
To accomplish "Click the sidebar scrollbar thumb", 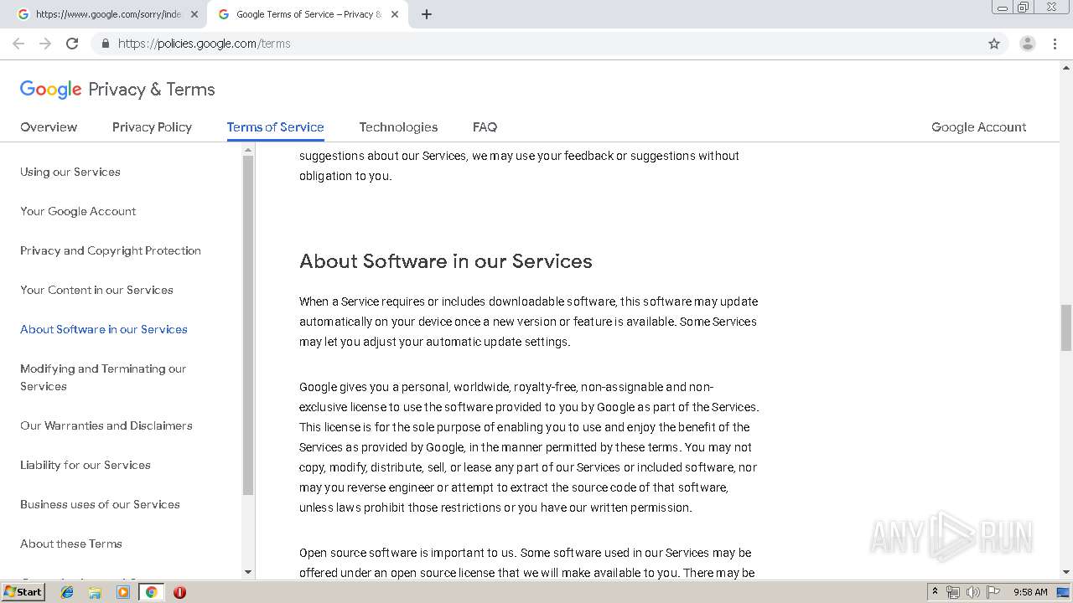I will pos(247,325).
